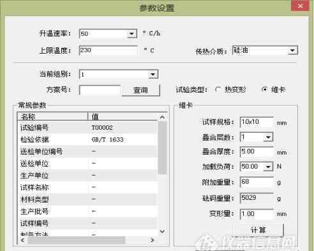The image size is (314, 251).
Task: Click the list's scroll up arrow
Action: tap(162, 117)
